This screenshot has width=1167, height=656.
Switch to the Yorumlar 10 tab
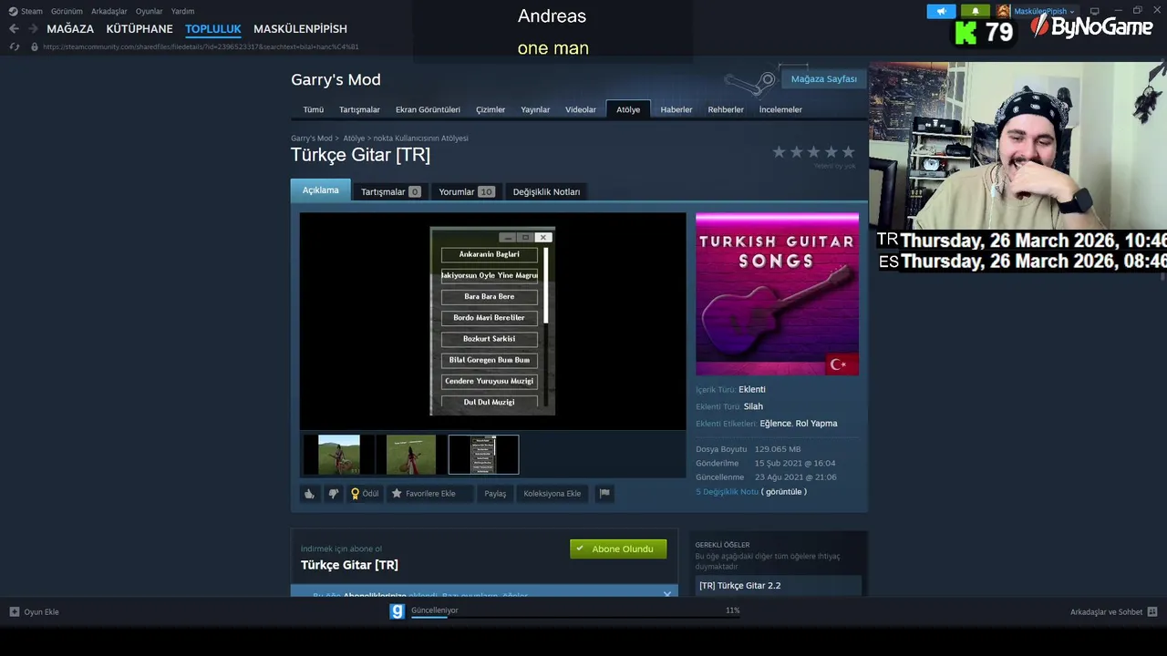tap(466, 191)
